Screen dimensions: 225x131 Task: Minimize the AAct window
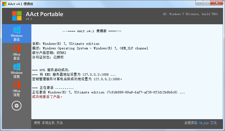199,3
